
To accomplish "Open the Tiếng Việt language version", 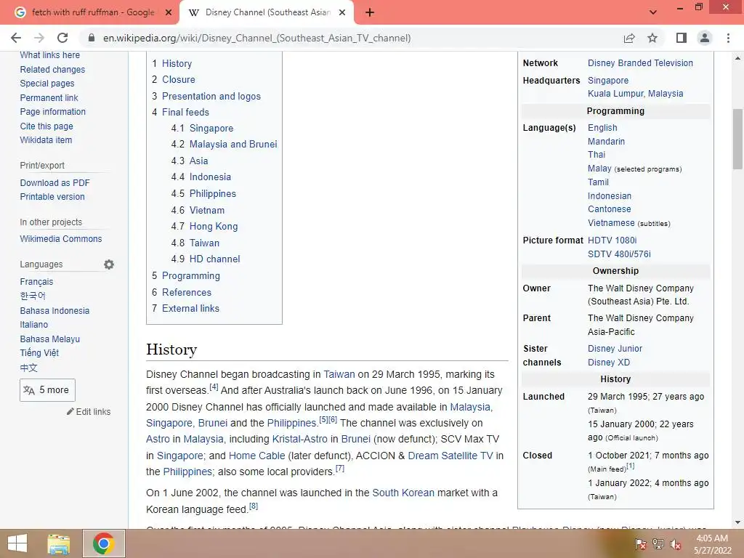I will point(39,352).
